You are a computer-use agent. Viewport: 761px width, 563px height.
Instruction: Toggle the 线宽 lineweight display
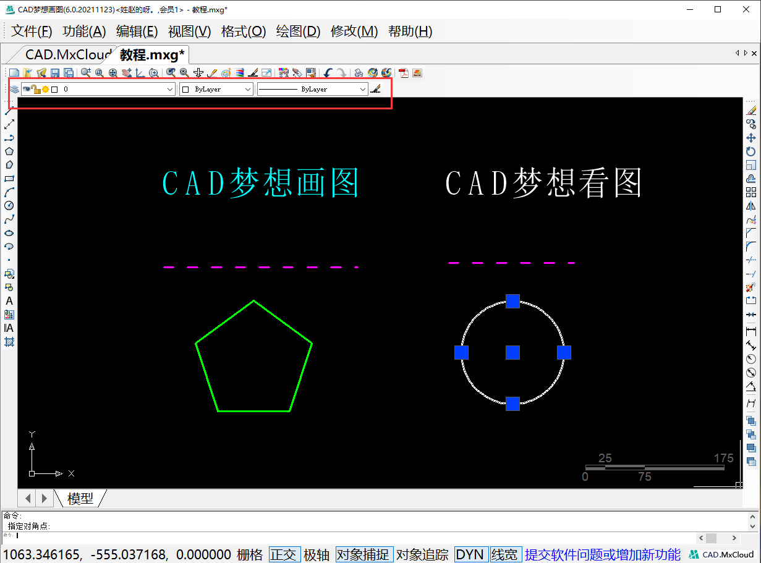(x=504, y=554)
